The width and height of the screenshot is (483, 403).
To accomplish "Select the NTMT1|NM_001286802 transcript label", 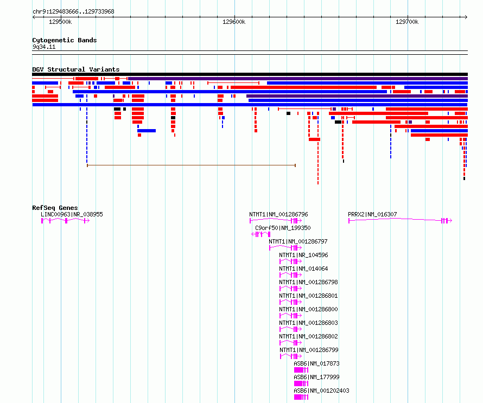I will click(x=308, y=336).
